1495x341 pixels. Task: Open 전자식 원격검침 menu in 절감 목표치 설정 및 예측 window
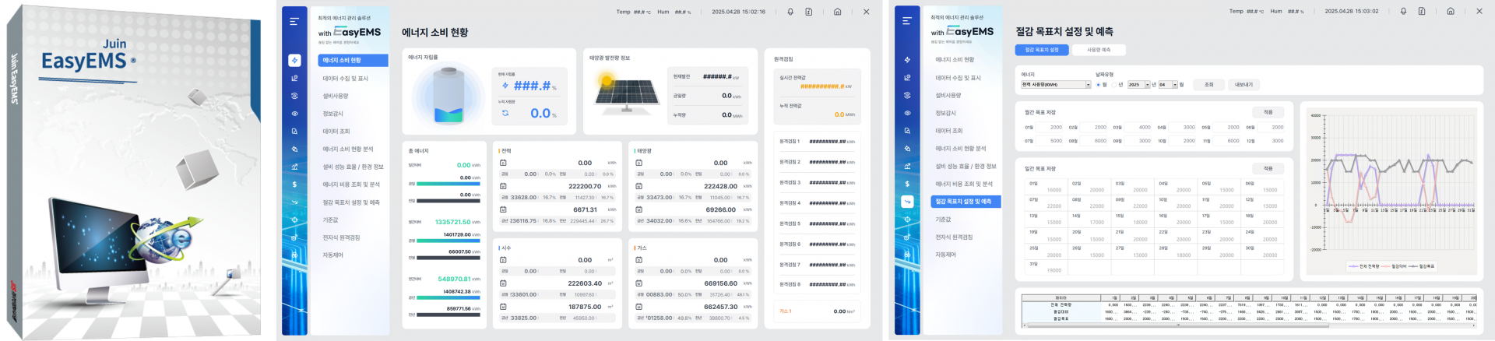pos(954,237)
